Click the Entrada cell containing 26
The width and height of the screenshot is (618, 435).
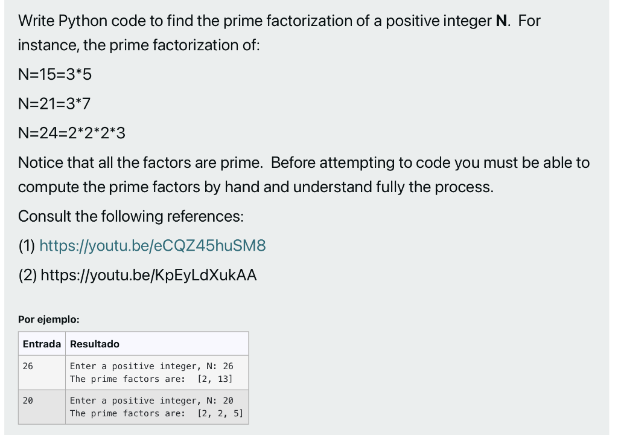42,373
